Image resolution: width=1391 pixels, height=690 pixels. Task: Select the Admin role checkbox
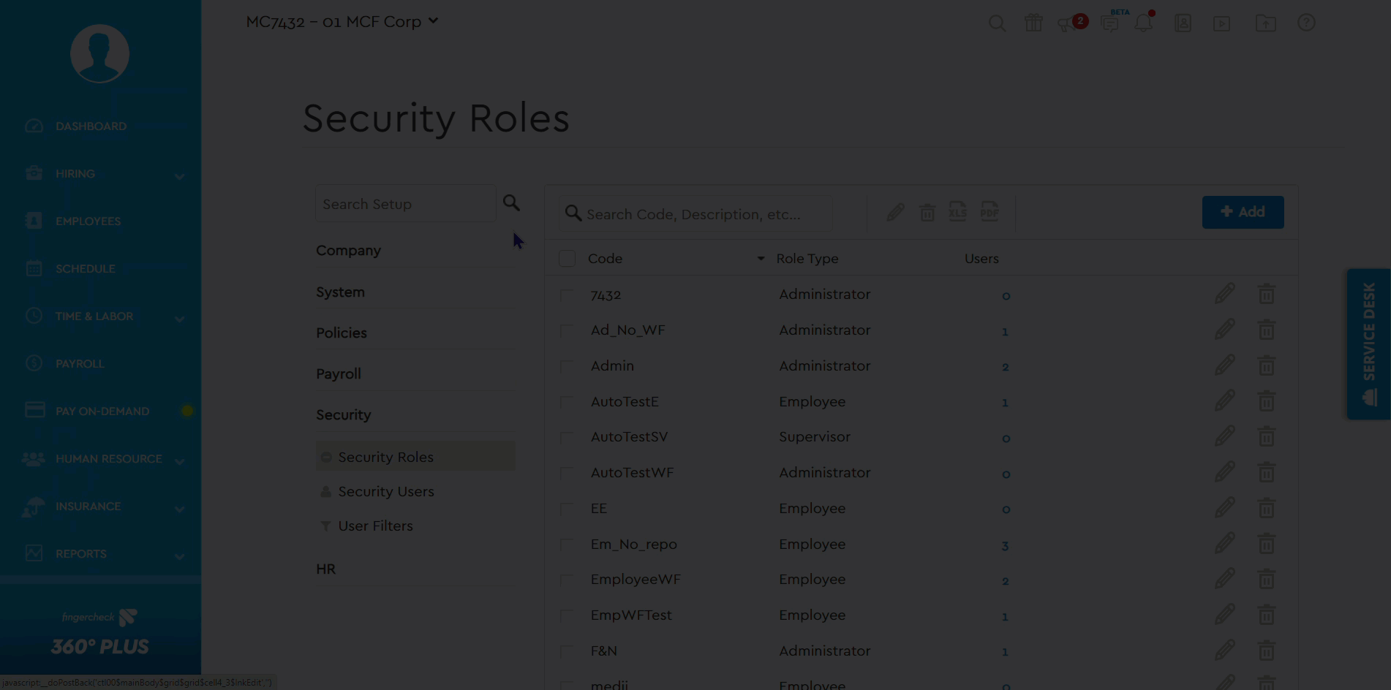pyautogui.click(x=567, y=366)
